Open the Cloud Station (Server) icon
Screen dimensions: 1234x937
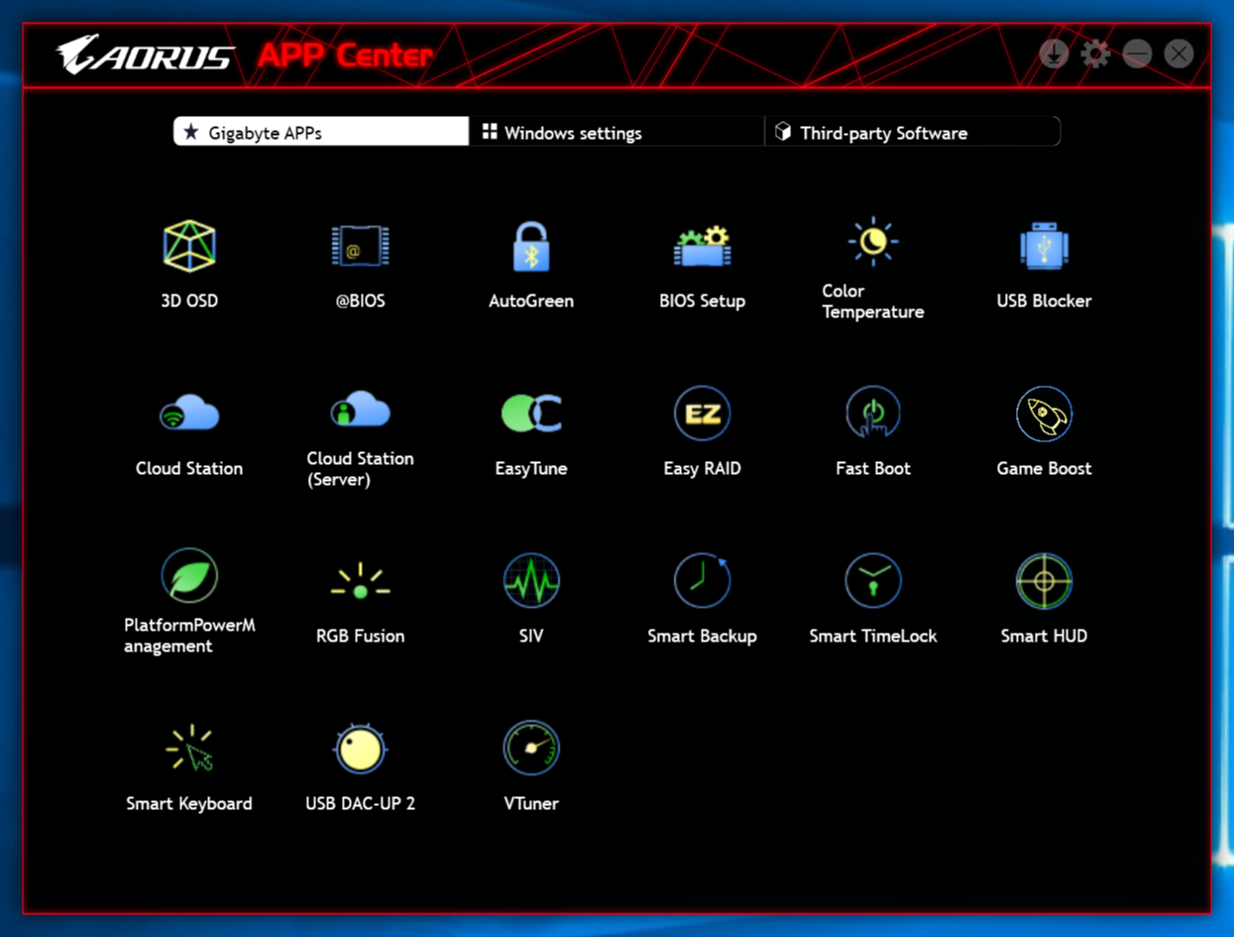(360, 409)
